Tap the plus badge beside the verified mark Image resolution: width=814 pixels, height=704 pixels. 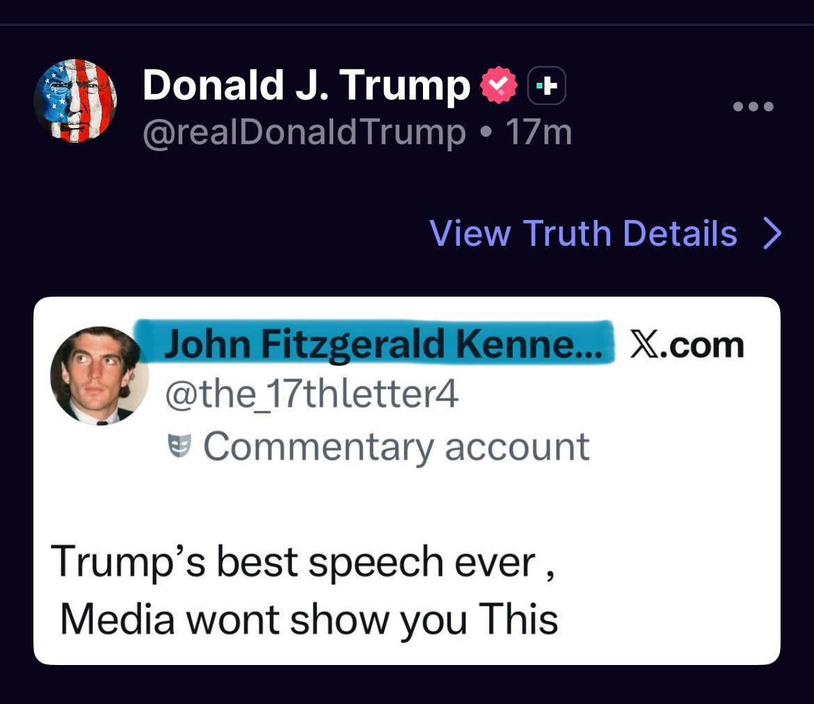tap(548, 86)
